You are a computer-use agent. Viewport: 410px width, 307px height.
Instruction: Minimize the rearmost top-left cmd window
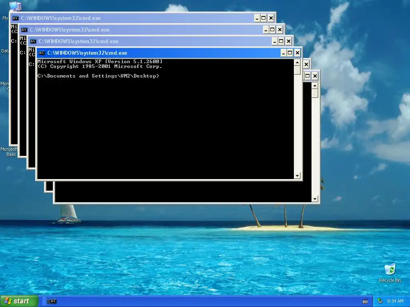[x=257, y=18]
